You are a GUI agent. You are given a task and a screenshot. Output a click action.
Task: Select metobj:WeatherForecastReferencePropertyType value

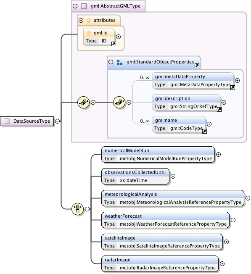click(173, 224)
